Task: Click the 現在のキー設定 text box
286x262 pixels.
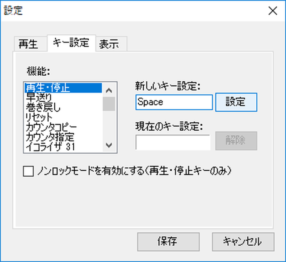Action: point(173,142)
